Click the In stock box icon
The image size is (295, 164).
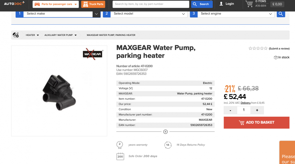tap(276, 57)
